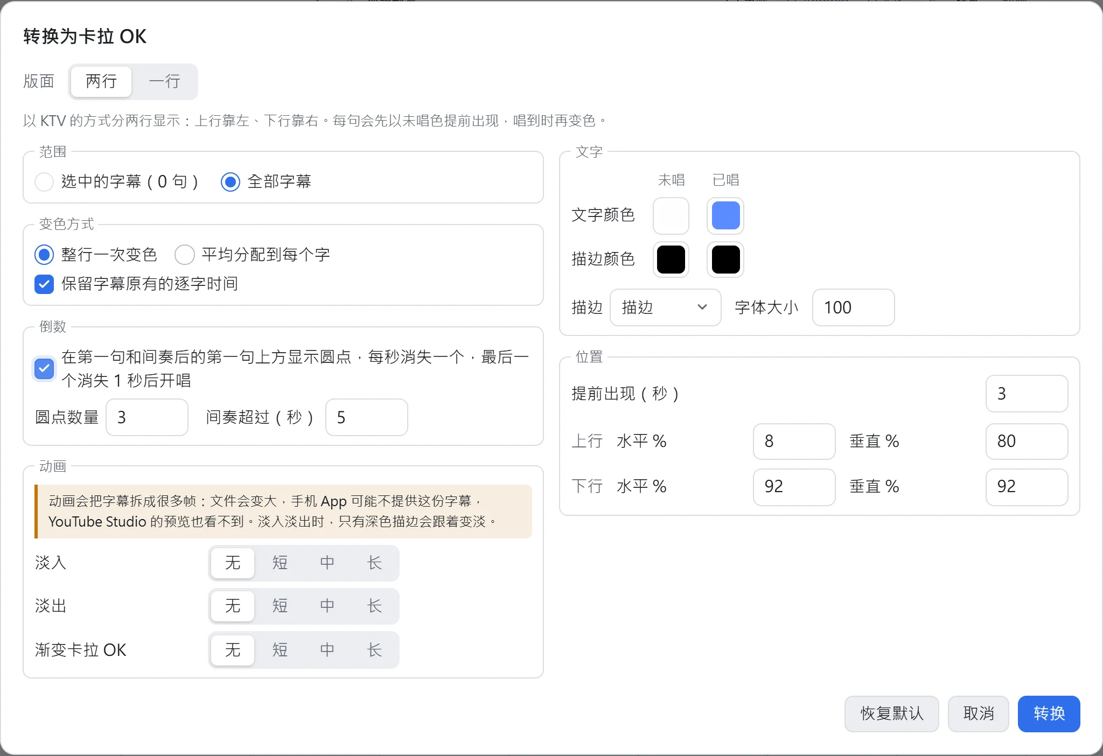Set 淡出 to 短

(280, 606)
